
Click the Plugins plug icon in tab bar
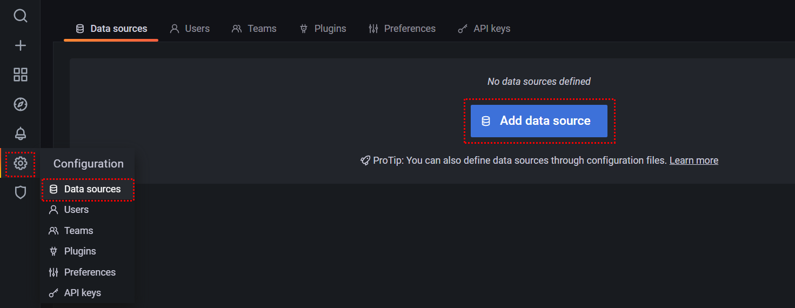(303, 29)
